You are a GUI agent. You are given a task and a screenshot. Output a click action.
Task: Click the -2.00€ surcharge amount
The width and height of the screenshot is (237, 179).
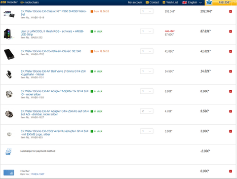pos(205,151)
